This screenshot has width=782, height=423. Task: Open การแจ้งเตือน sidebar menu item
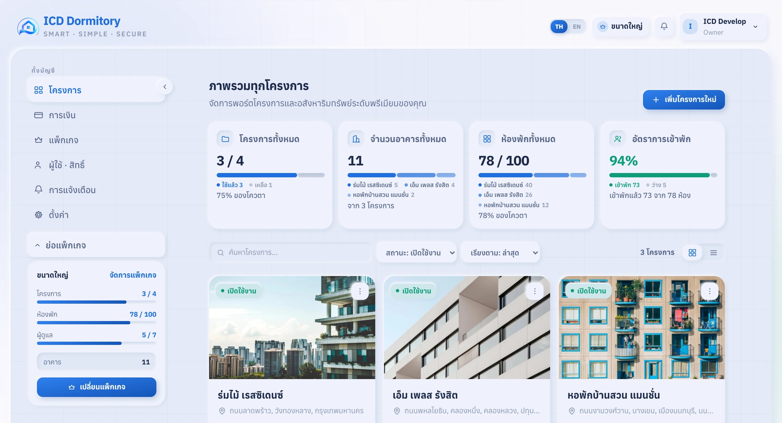click(x=96, y=190)
